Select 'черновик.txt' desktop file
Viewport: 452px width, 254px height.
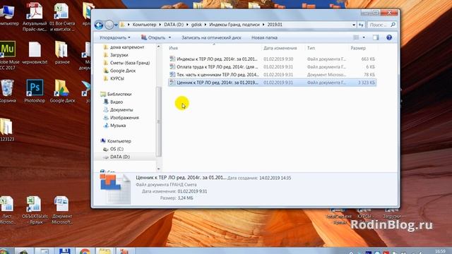tap(35, 53)
